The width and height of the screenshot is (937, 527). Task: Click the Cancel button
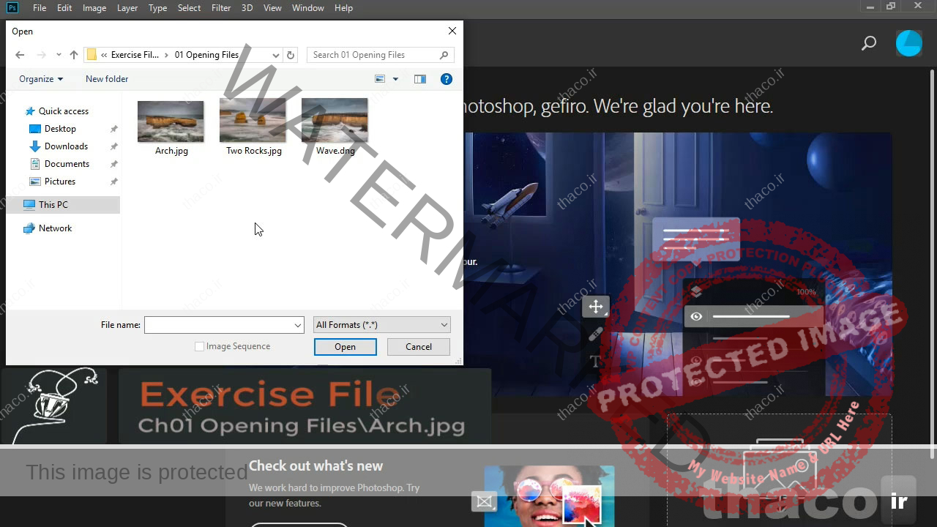[x=419, y=347]
